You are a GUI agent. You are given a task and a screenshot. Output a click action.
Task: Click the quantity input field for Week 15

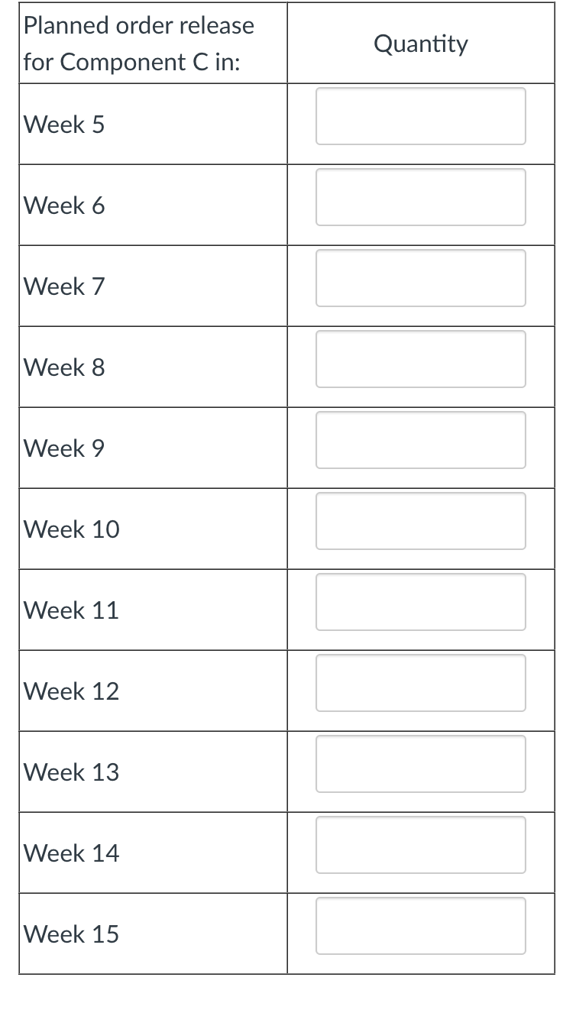[420, 926]
